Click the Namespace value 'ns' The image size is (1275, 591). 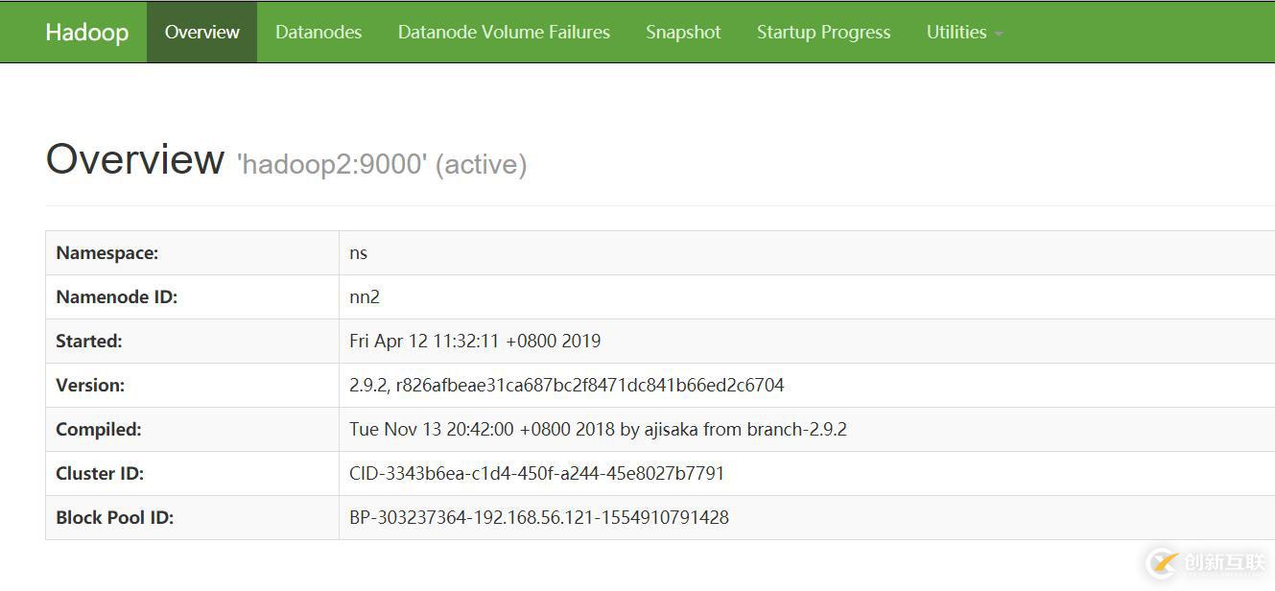coord(358,252)
